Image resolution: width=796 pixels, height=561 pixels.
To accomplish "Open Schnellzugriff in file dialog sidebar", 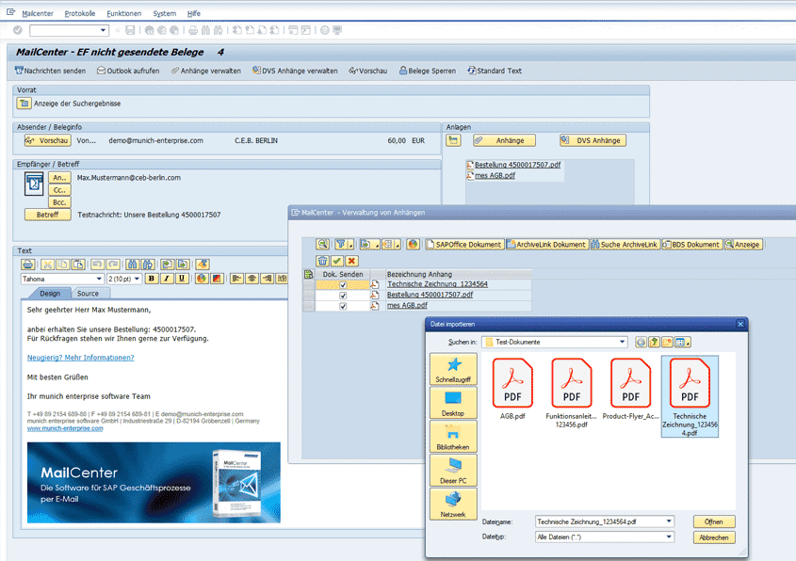I will (x=452, y=370).
